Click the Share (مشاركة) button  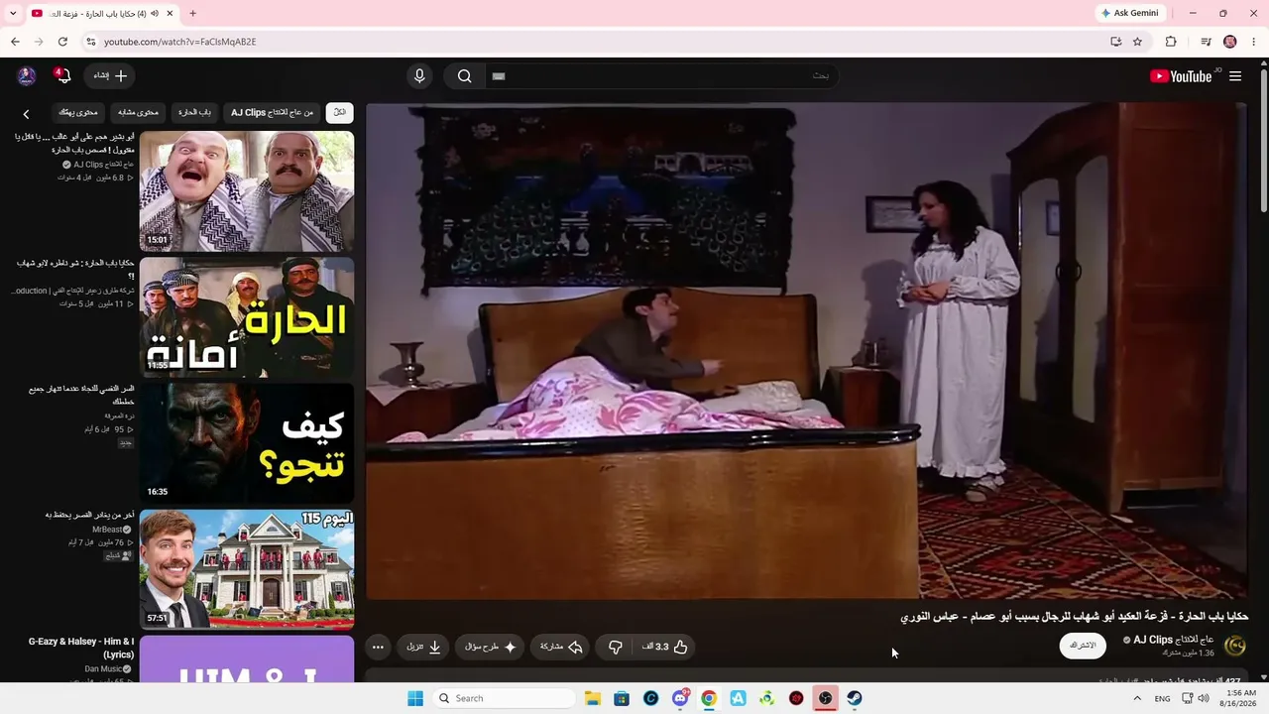click(561, 647)
